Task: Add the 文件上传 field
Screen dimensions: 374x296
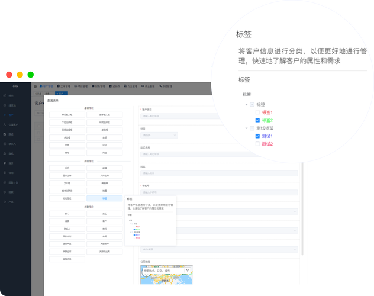Action: coord(105,176)
